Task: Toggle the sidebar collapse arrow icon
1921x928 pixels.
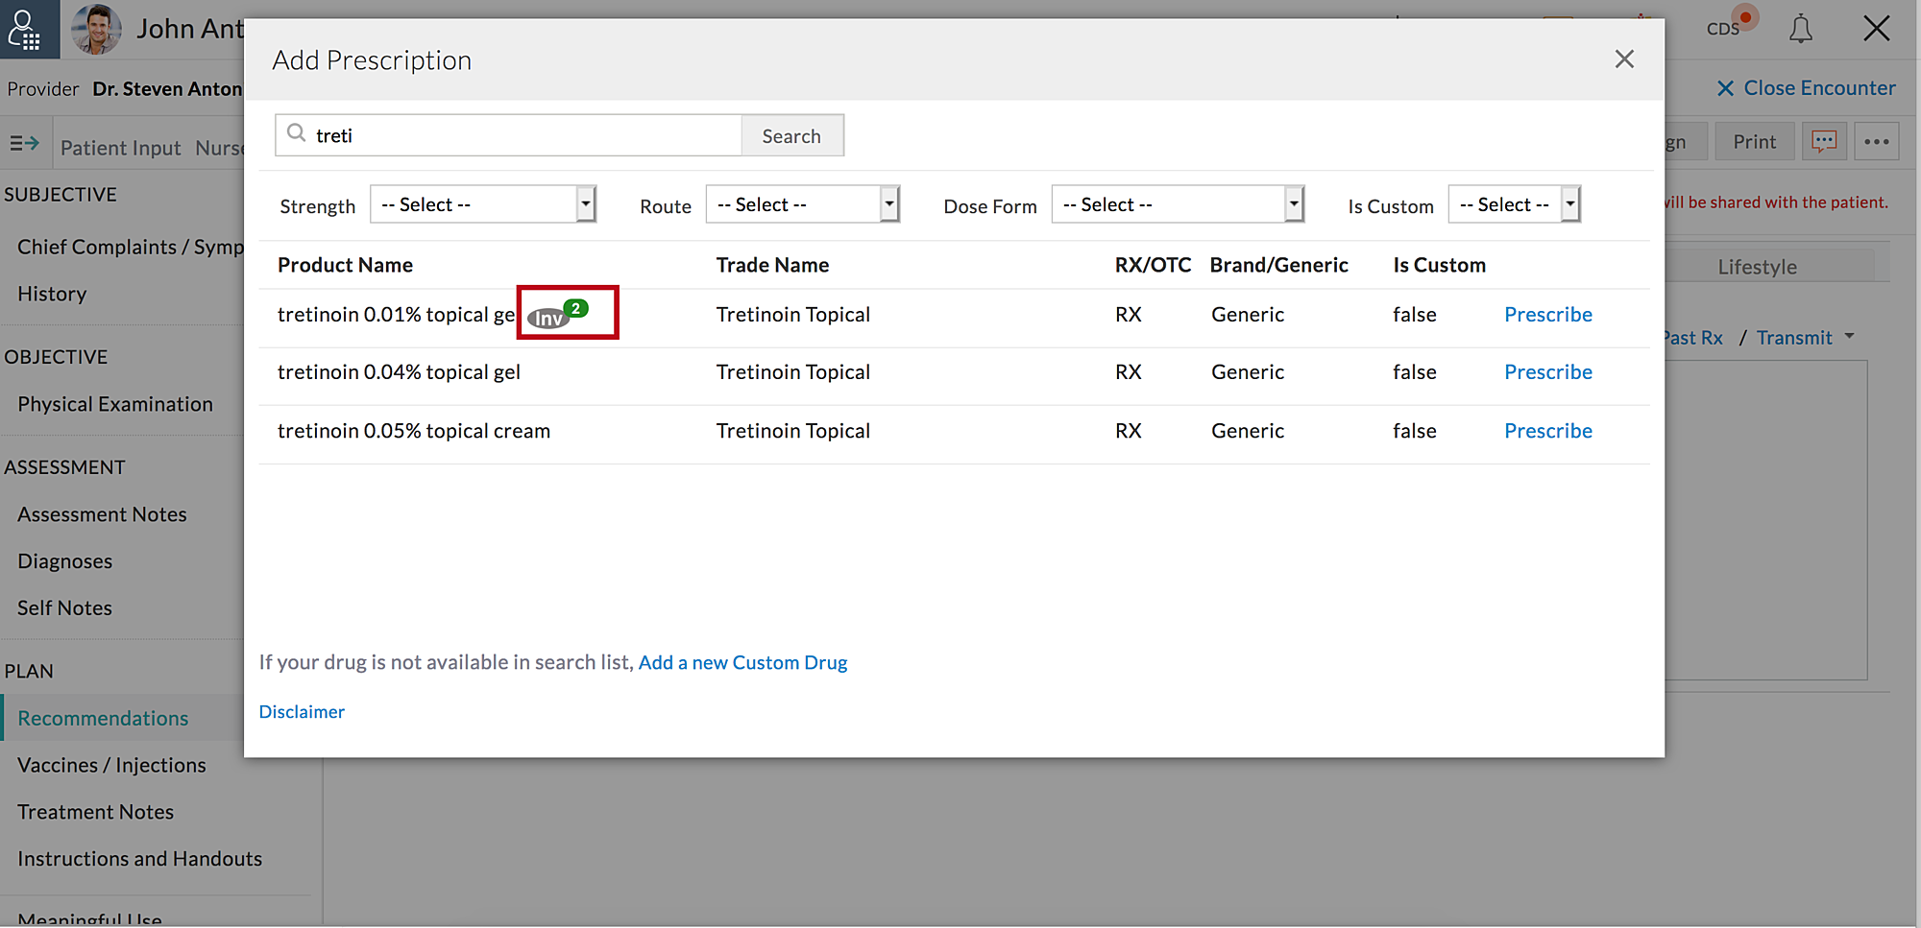Action: pos(24,144)
